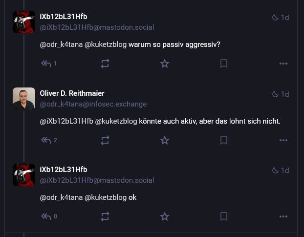Open Oliver D. Reithmaier's profile avatar
Image resolution: width=304 pixels, height=237 pixels.
[x=24, y=99]
